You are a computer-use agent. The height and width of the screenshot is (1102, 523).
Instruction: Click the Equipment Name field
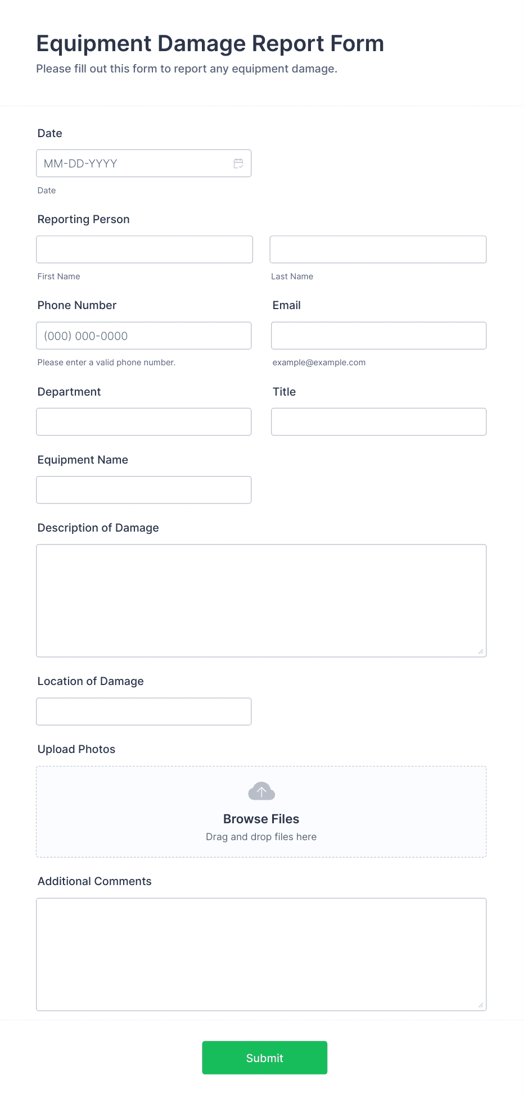(x=143, y=490)
